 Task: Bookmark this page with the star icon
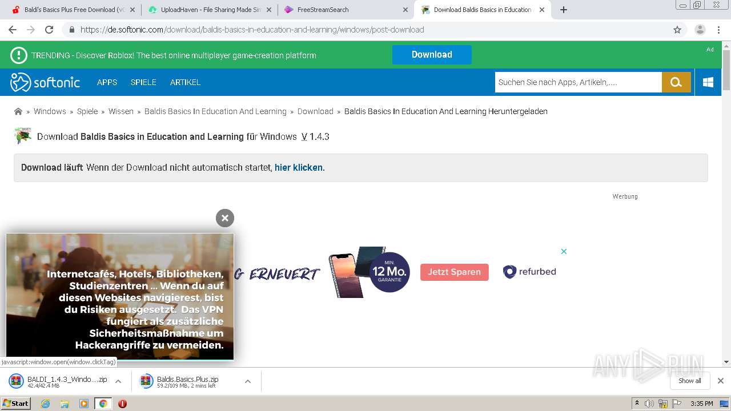pyautogui.click(x=677, y=30)
